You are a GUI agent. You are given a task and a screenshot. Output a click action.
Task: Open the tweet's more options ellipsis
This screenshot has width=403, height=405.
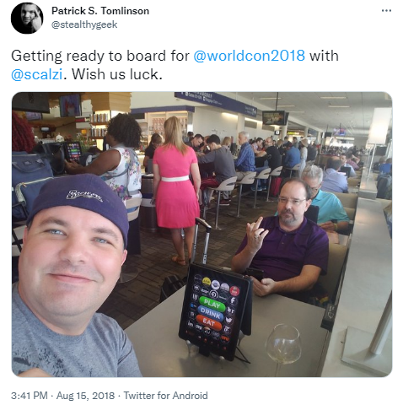coord(386,11)
